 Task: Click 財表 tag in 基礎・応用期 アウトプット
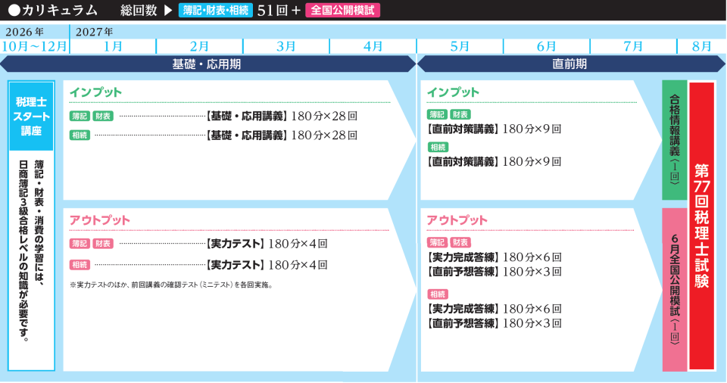[x=103, y=244]
